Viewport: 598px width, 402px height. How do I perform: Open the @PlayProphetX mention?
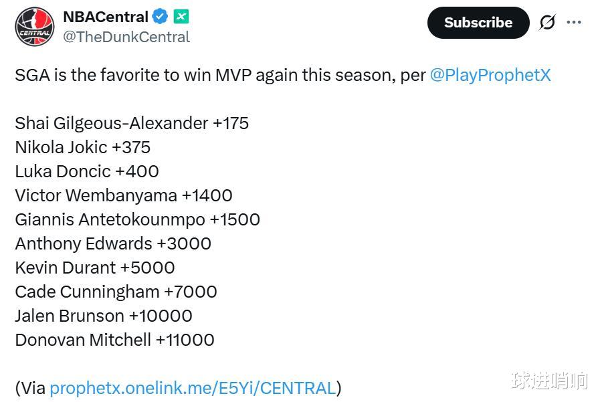pos(490,75)
